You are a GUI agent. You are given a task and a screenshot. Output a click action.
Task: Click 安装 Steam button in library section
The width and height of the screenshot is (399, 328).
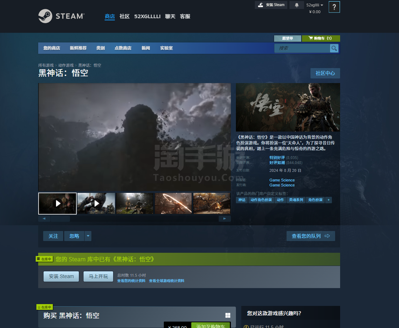pyautogui.click(x=61, y=276)
